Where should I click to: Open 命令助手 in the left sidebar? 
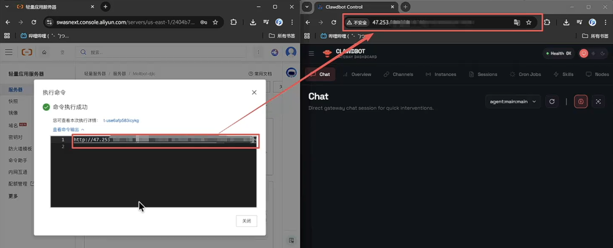[x=18, y=161]
